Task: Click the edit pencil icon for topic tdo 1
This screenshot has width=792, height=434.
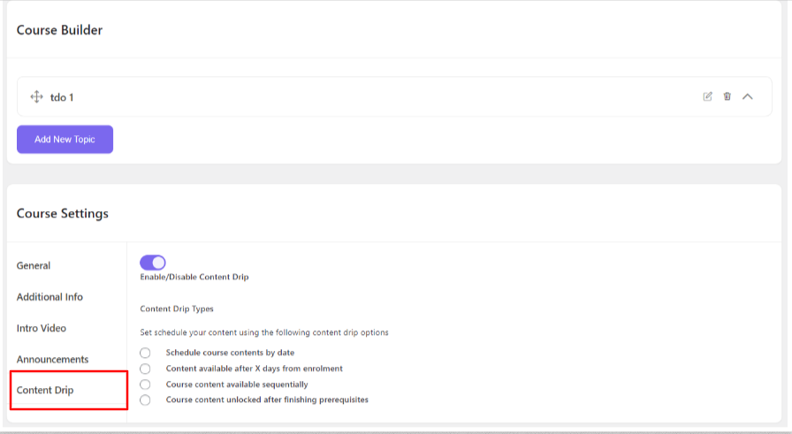Action: [x=707, y=96]
